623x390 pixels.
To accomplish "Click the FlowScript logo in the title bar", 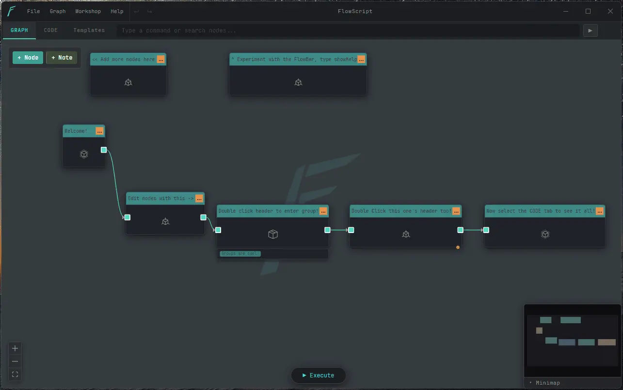I will 12,11.
